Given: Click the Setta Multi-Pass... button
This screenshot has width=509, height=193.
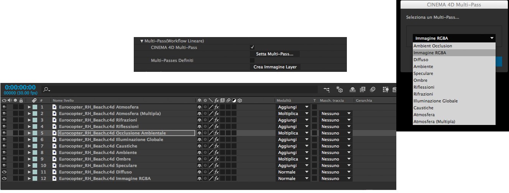Looking at the screenshot, I should coord(274,54).
